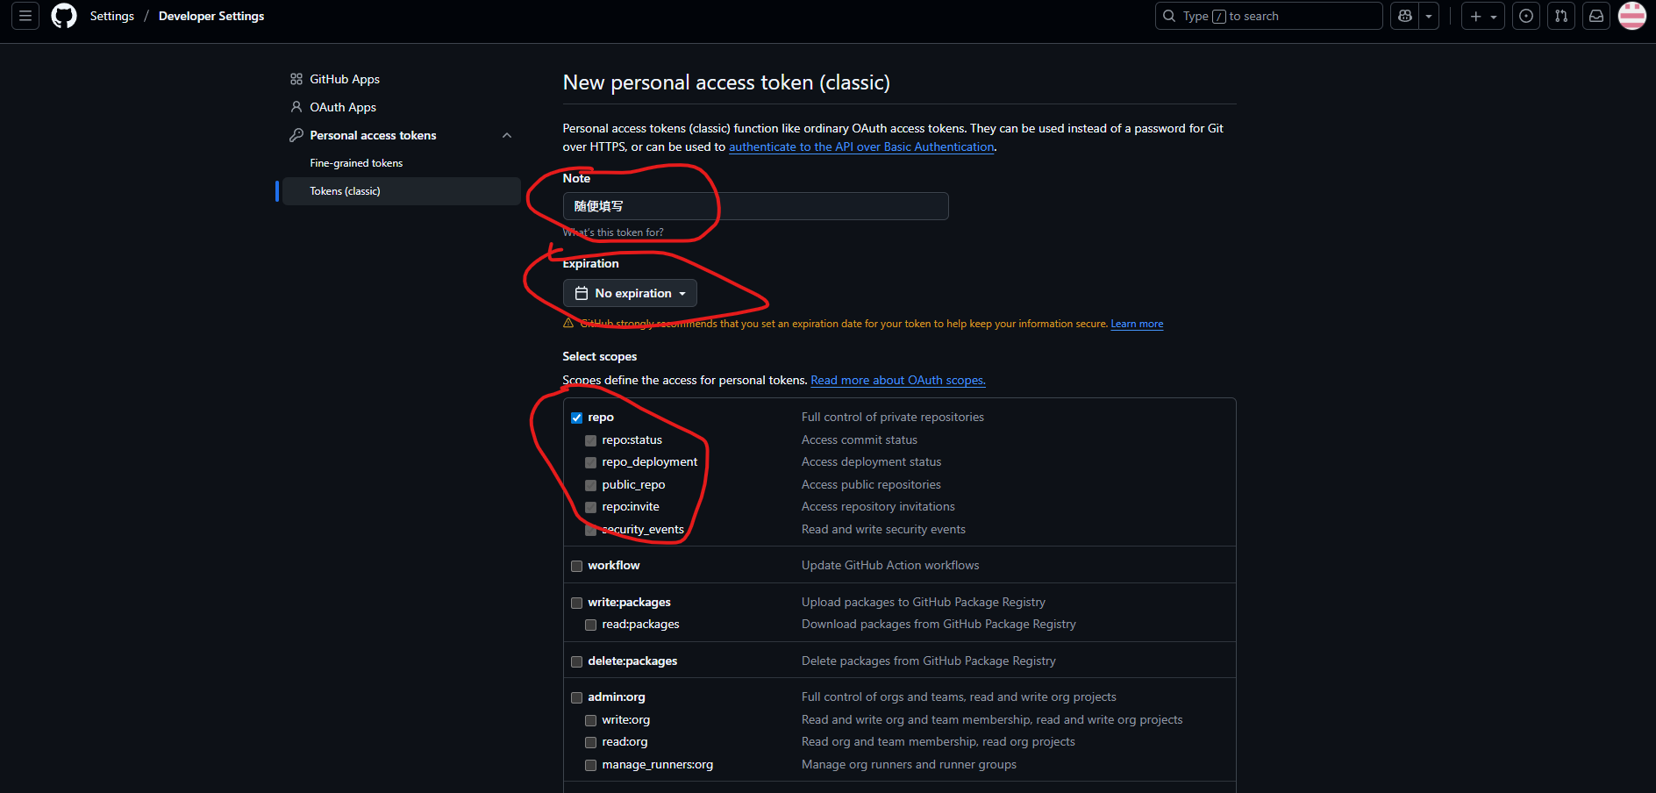
Task: Select OAuth Apps in sidebar
Action: tap(342, 107)
